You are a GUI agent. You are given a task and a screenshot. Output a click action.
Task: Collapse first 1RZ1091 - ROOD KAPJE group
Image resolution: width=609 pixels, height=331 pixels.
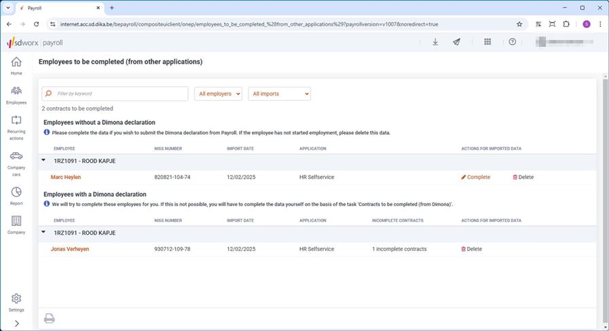point(44,161)
